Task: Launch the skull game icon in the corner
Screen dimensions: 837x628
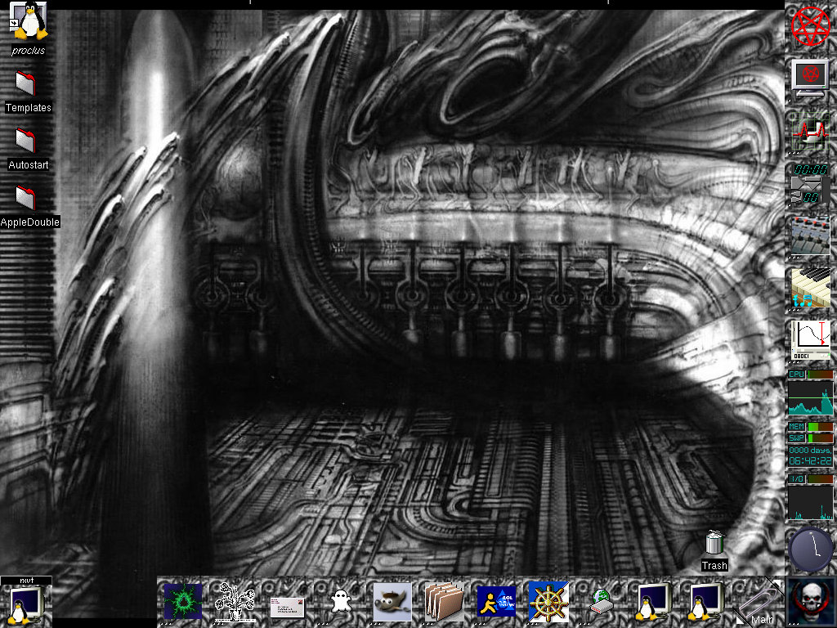Action: [810, 602]
